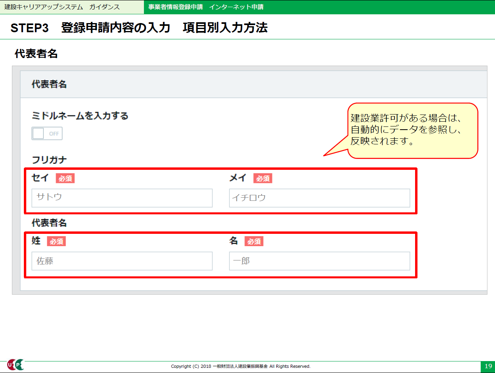Image resolution: width=495 pixels, height=373 pixels.
Task: Click the 必須 badge next to セイ
Action: 65,179
